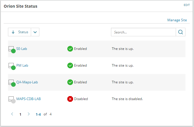Click inside the Search text field
The height and width of the screenshot is (127, 194).
point(143,32)
